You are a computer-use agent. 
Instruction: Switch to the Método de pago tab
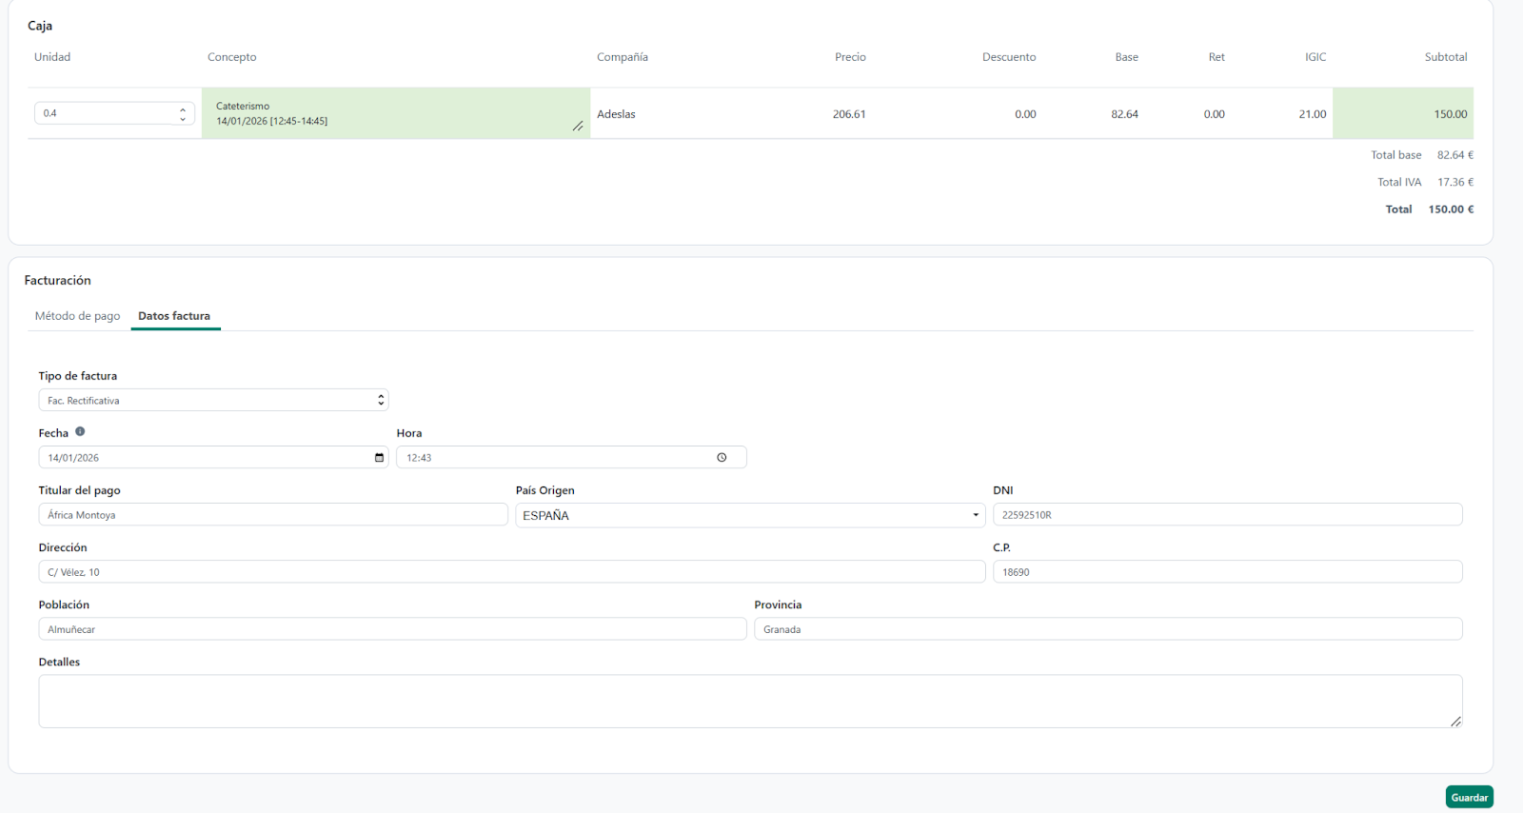(x=78, y=316)
